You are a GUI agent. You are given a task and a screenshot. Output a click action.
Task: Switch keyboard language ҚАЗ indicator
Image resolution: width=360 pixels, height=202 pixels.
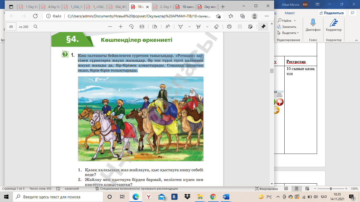pos(324,197)
